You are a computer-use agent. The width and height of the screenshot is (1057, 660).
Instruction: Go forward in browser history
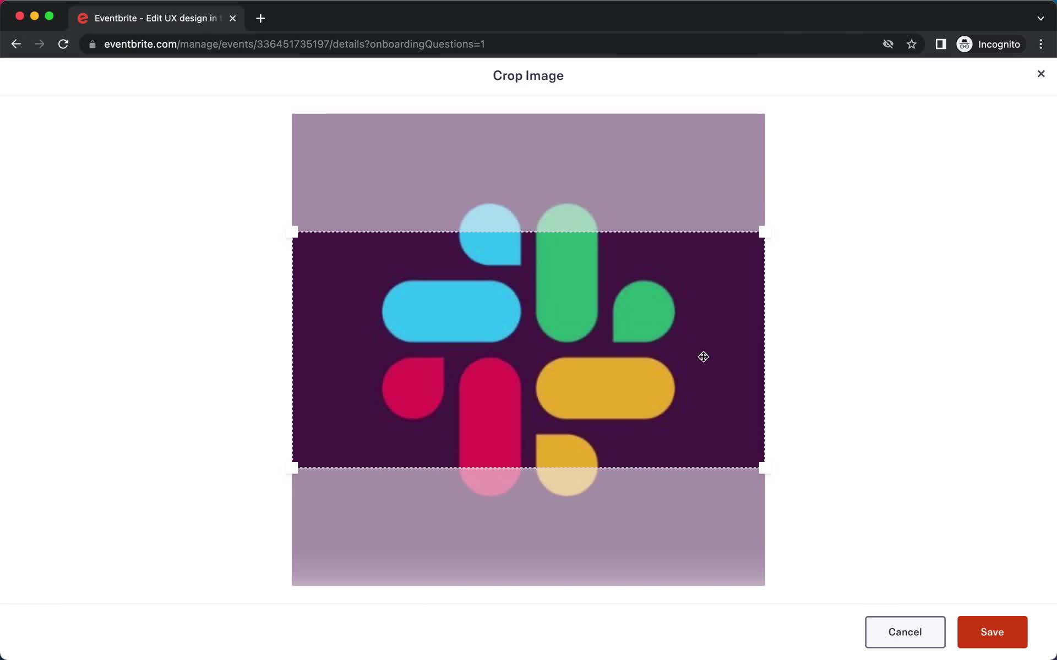tap(40, 44)
